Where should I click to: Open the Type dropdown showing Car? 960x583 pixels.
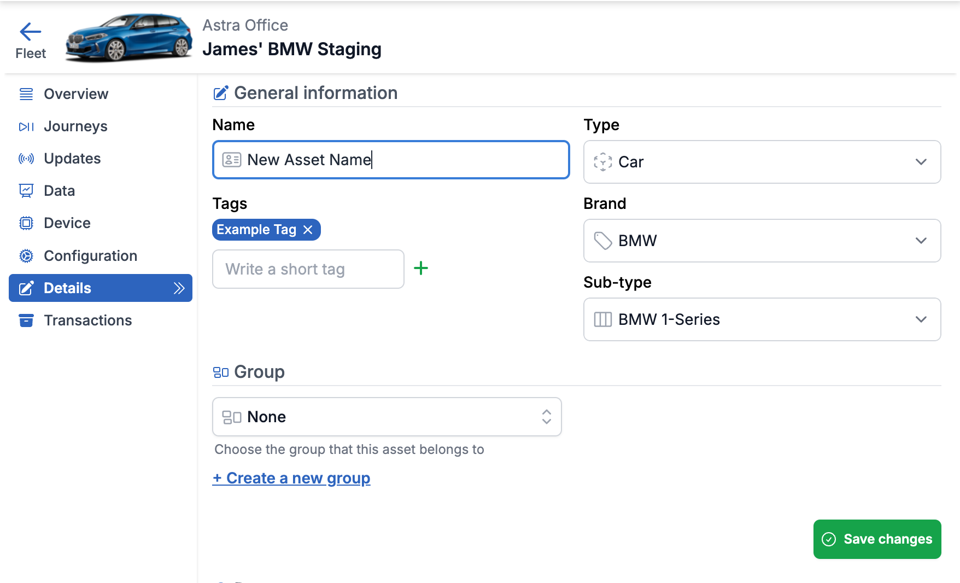pos(762,162)
